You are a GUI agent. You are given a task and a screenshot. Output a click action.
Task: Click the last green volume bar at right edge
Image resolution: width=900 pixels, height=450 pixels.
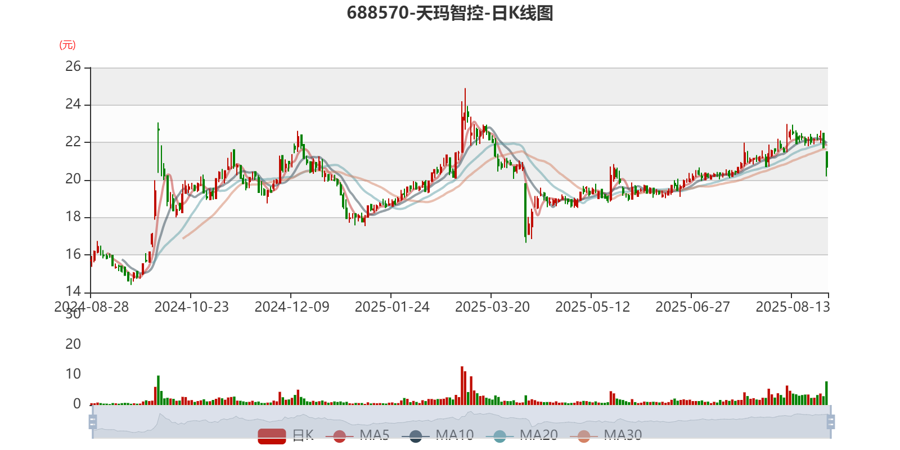826,393
